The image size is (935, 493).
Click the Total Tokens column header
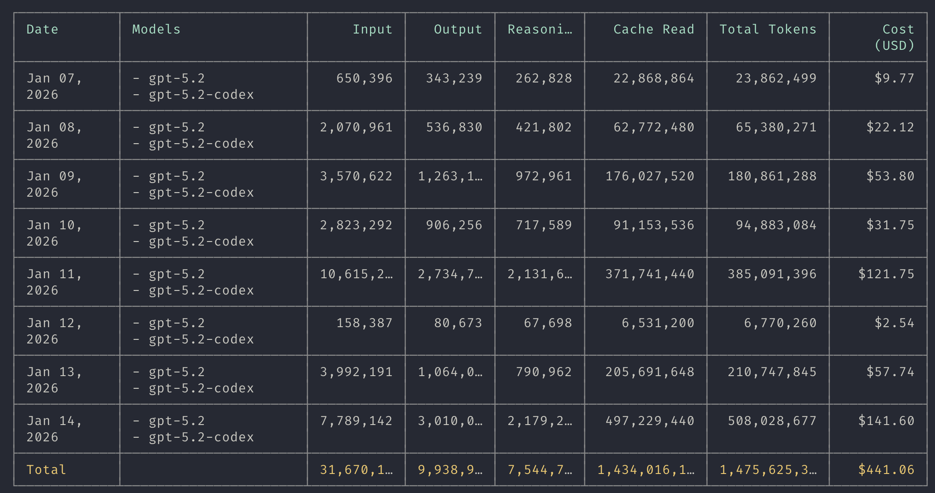[768, 29]
